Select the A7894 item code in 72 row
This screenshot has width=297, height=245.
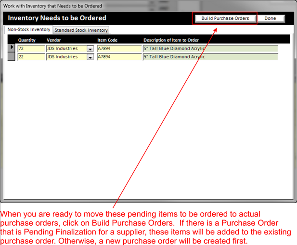[119, 49]
